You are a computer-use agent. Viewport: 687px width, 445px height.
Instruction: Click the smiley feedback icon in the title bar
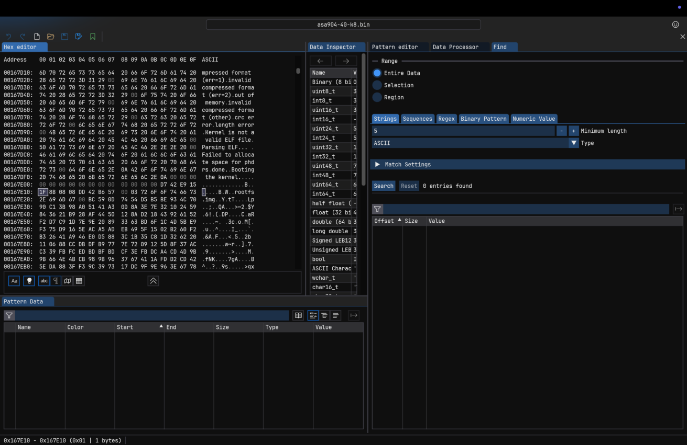tap(675, 25)
